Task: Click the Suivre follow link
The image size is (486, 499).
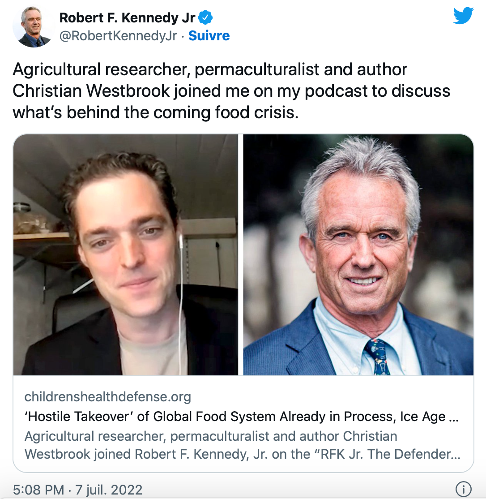Action: pos(209,36)
